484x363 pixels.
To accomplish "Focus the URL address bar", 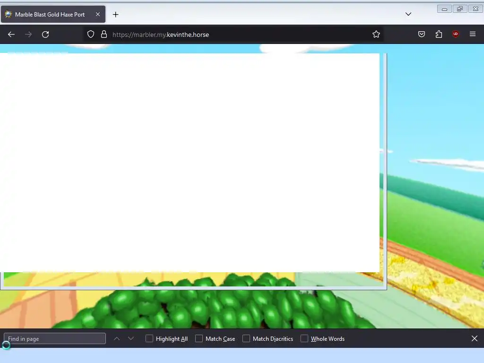I will point(234,35).
